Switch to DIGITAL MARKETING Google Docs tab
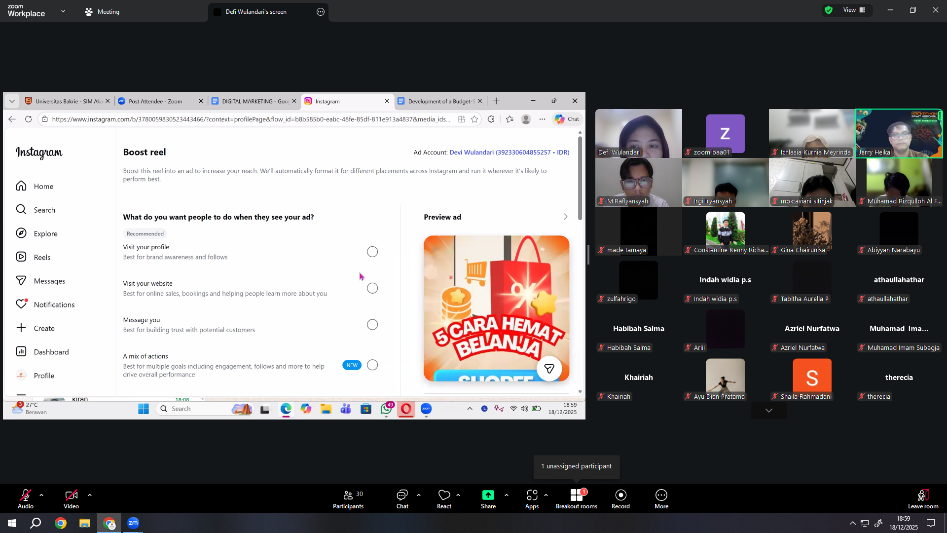 tap(254, 101)
